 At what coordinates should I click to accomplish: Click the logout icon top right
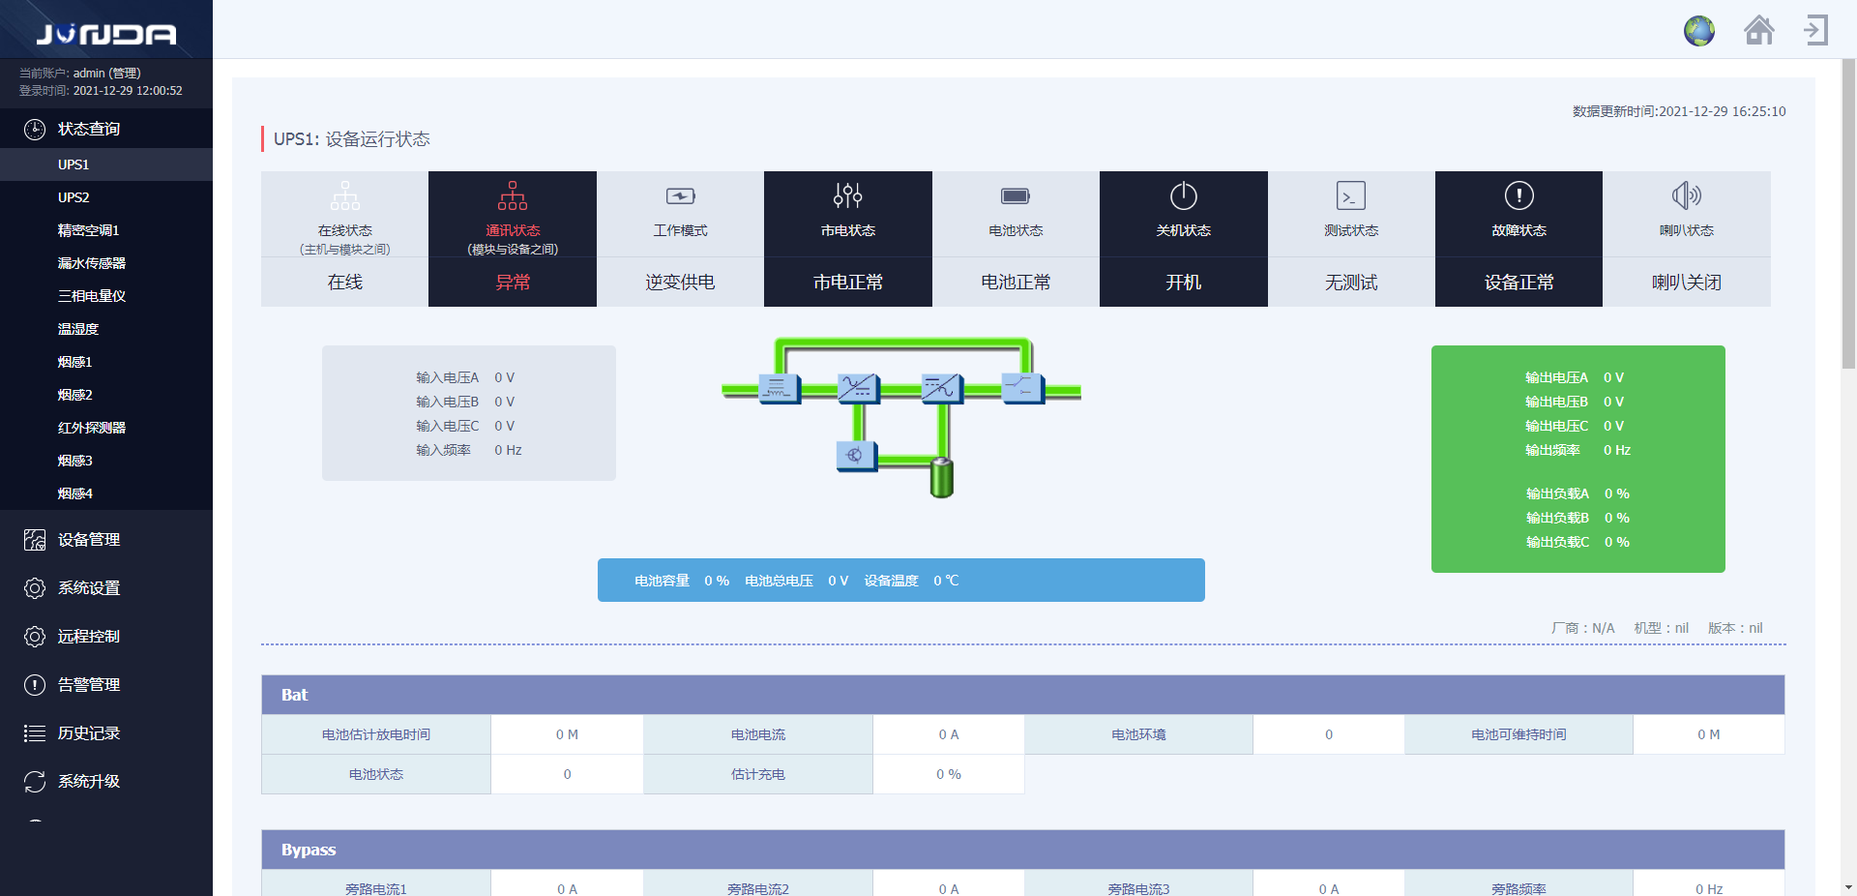(x=1815, y=31)
